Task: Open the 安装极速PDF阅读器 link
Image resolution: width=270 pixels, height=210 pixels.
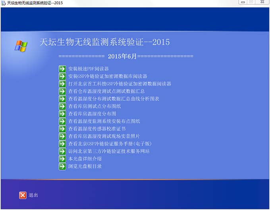Action: pyautogui.click(x=89, y=69)
